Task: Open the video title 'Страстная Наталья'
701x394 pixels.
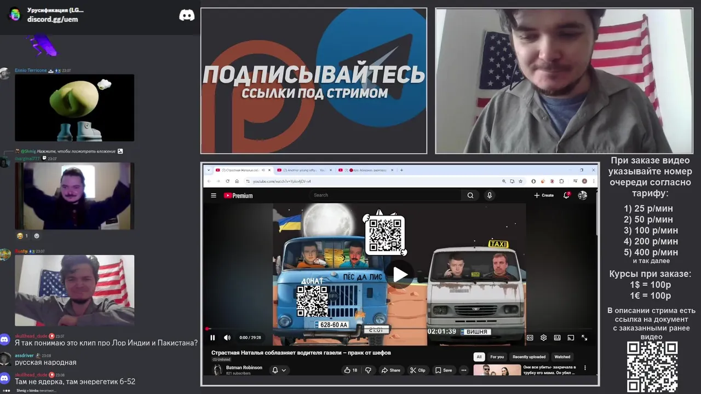Action: coord(301,353)
